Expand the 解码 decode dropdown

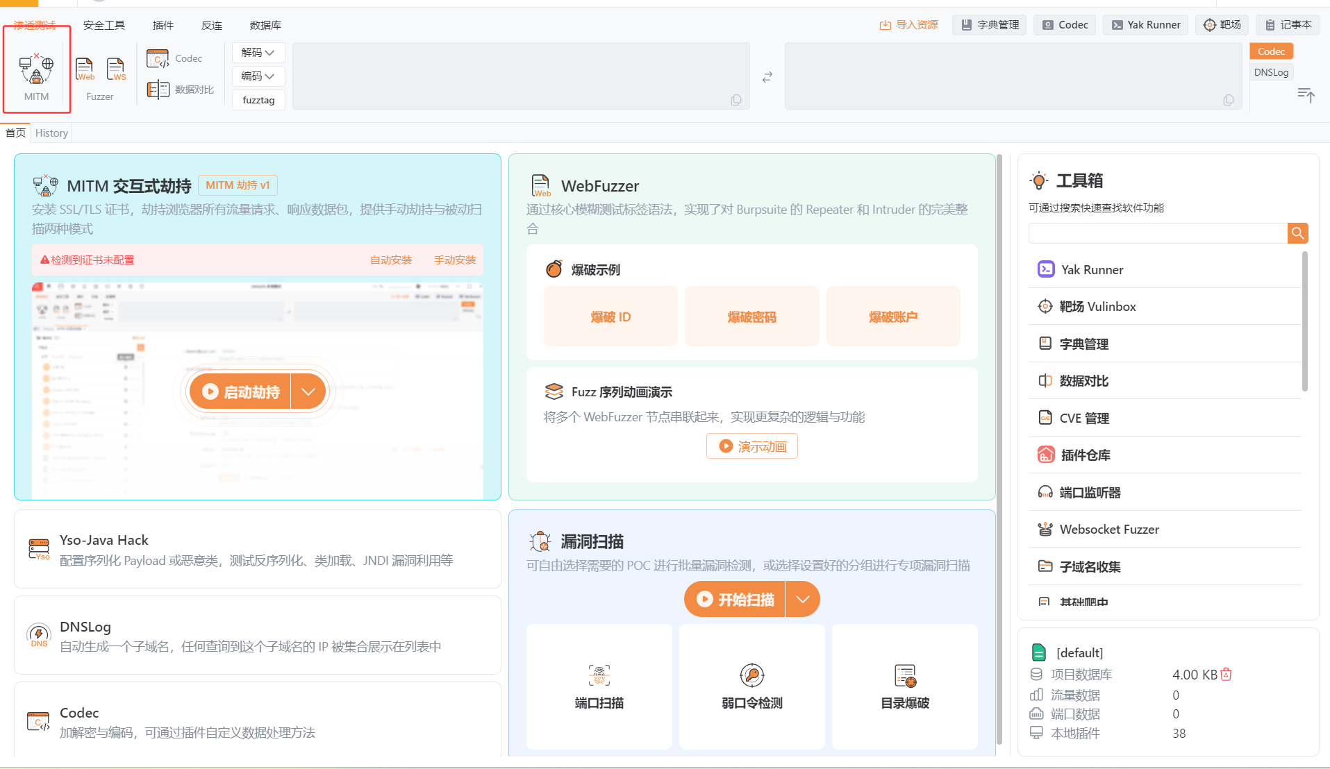pyautogui.click(x=258, y=53)
